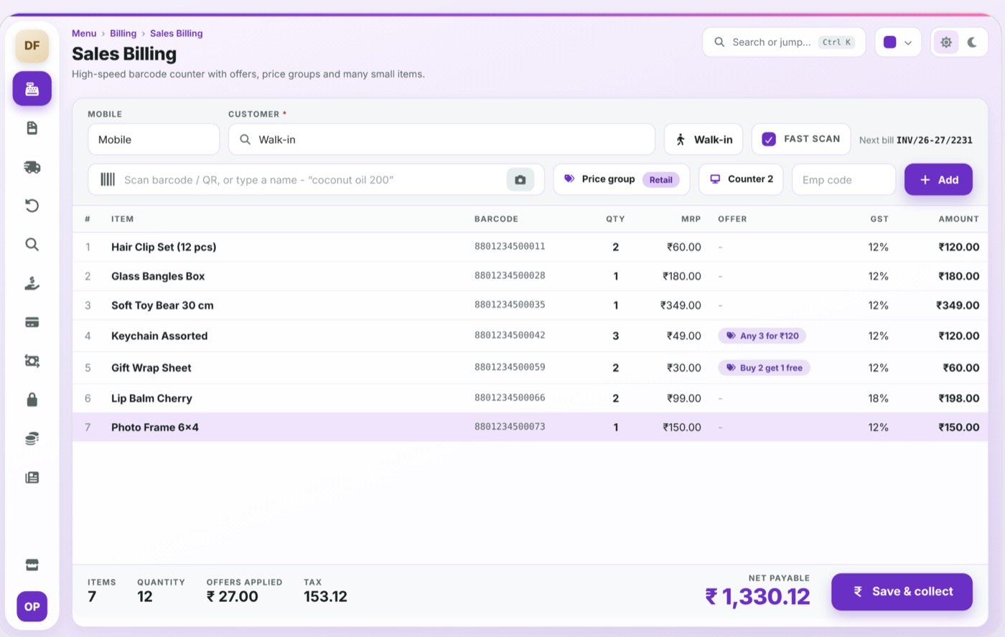Screen dimensions: 1005x637
Task: Click the DF logo badge
Action: click(32, 46)
